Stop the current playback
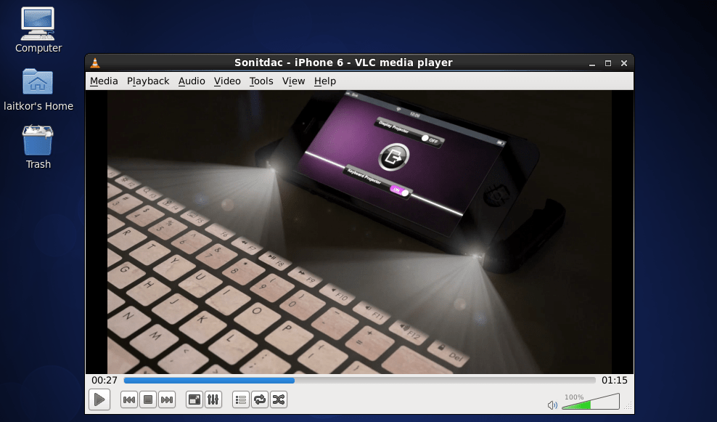Viewport: 717px width, 422px height. 147,399
